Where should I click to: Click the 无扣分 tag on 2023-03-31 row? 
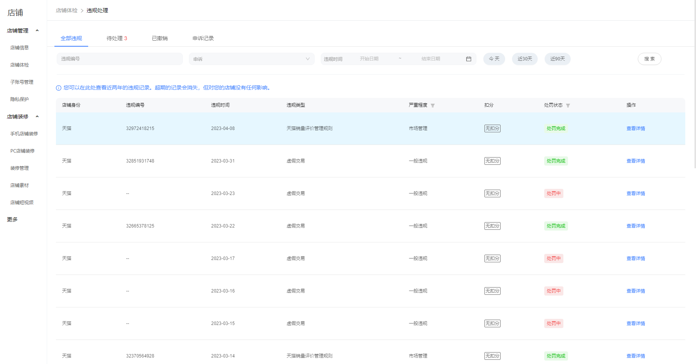(492, 161)
